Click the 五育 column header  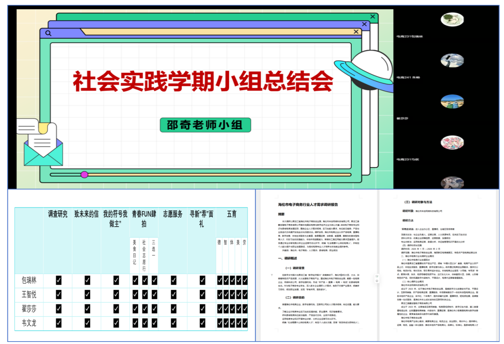click(232, 214)
